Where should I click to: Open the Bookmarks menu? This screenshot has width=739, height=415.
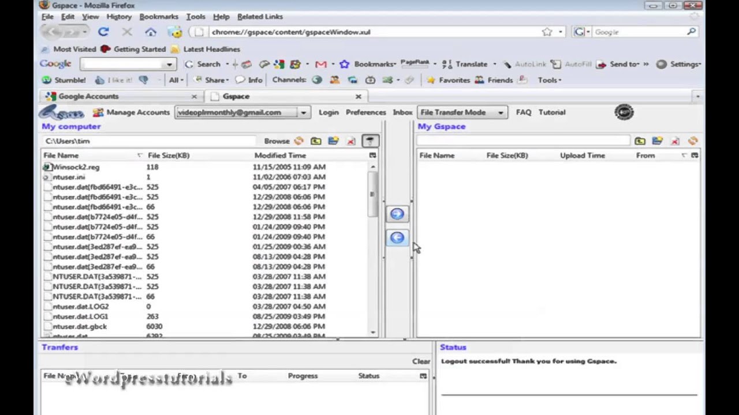tap(159, 17)
